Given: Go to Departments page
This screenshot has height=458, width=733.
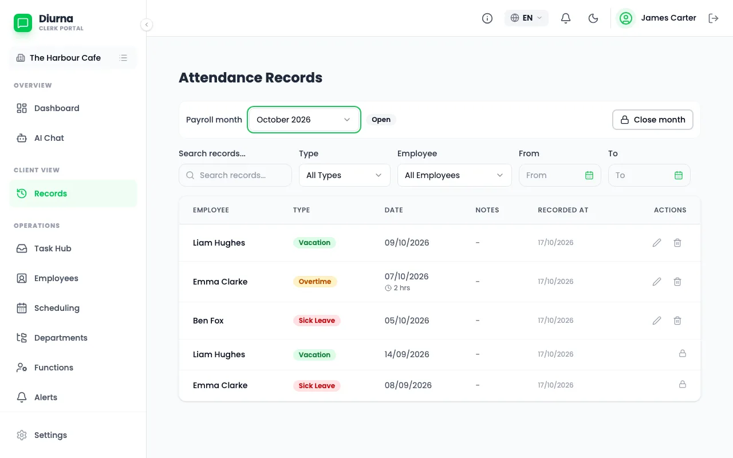Looking at the screenshot, I should point(73,338).
